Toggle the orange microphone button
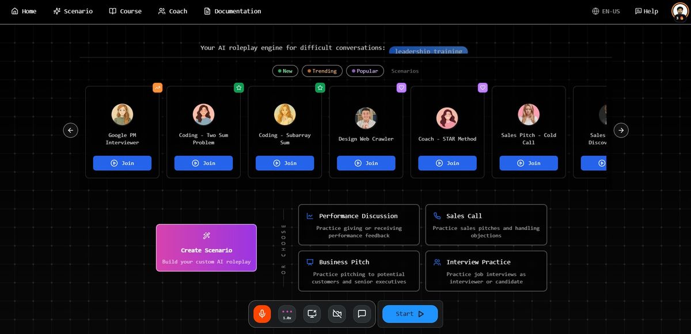The width and height of the screenshot is (691, 334). [262, 314]
